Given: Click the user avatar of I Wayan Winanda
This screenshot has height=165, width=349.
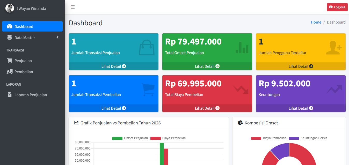Looking at the screenshot, I should point(10,8).
